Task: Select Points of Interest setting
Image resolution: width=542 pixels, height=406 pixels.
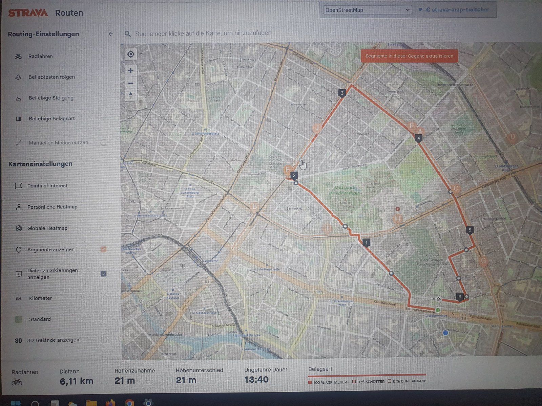Action: [47, 186]
